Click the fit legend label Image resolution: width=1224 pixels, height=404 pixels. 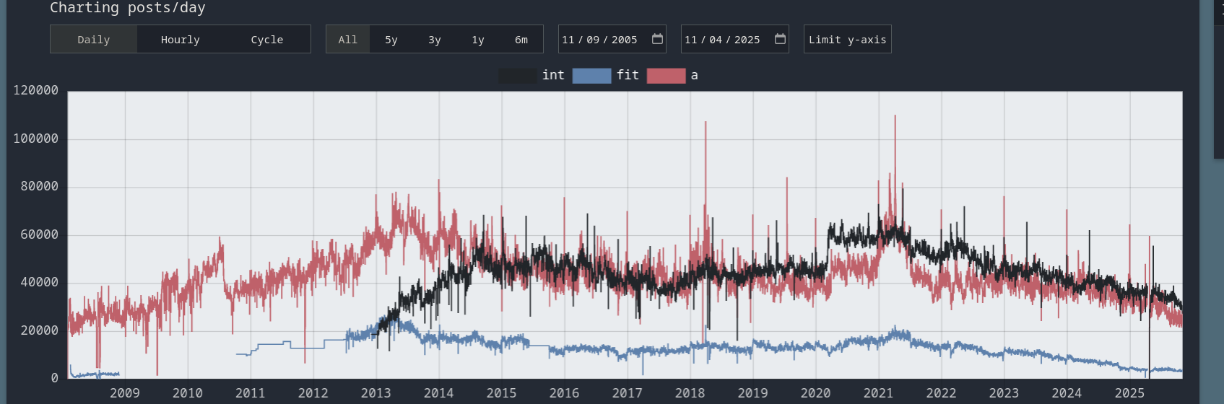point(628,75)
